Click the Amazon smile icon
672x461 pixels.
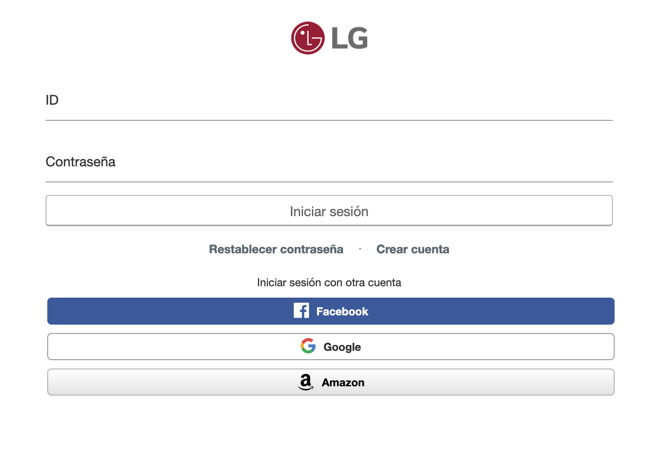click(x=306, y=382)
